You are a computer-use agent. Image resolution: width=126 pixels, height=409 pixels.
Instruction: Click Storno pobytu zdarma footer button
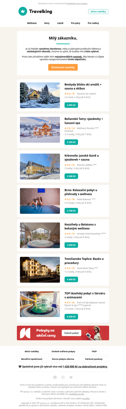[63, 359]
